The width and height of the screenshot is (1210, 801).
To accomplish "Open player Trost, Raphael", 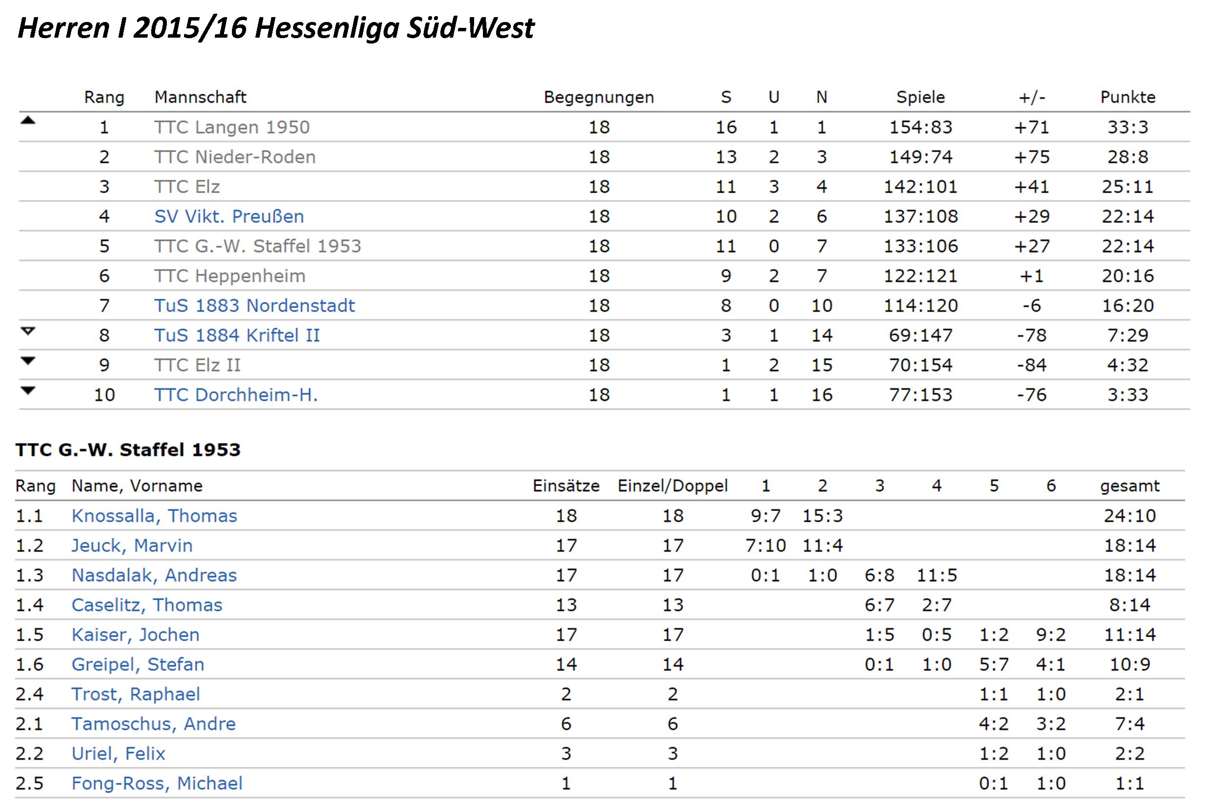I will point(136,694).
